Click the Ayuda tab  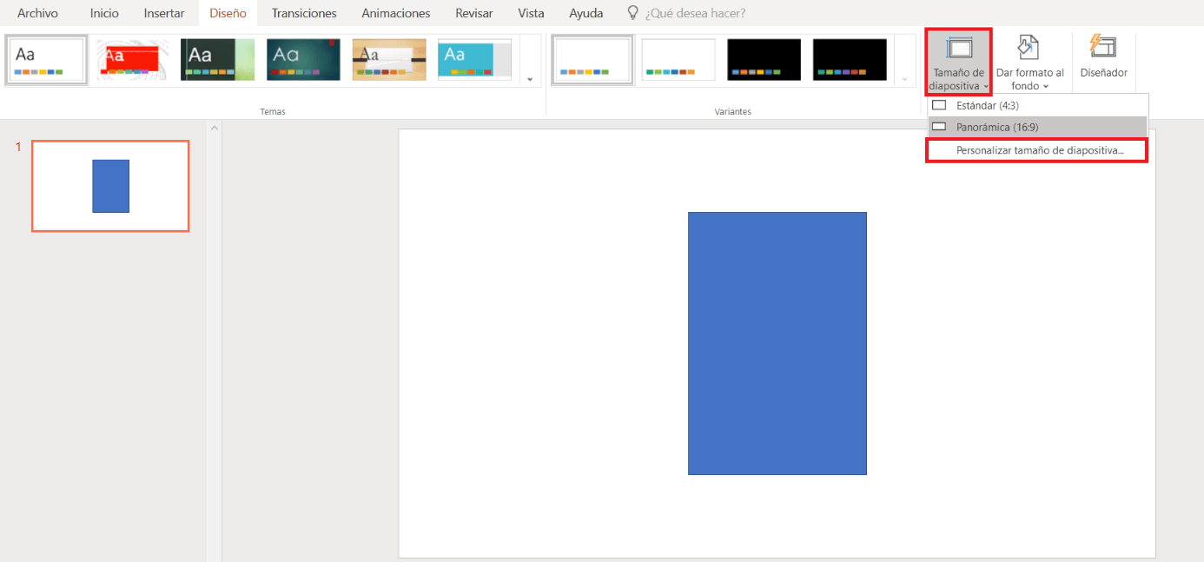pyautogui.click(x=586, y=13)
